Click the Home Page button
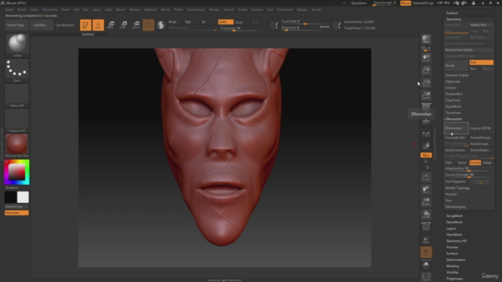Image resolution: width=502 pixels, height=282 pixels. click(x=16, y=25)
